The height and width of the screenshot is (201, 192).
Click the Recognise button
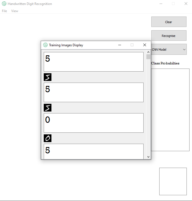tap(169, 36)
